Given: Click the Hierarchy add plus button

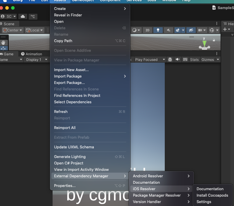Looking at the screenshot, I should point(225,29).
